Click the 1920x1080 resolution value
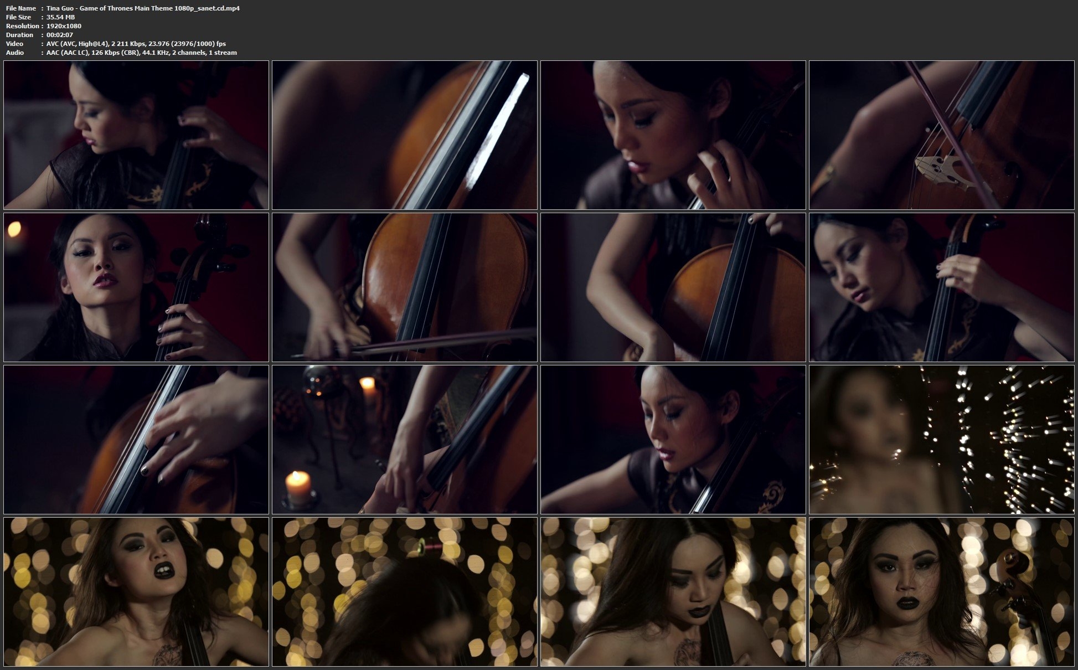The image size is (1078, 670). (x=64, y=26)
